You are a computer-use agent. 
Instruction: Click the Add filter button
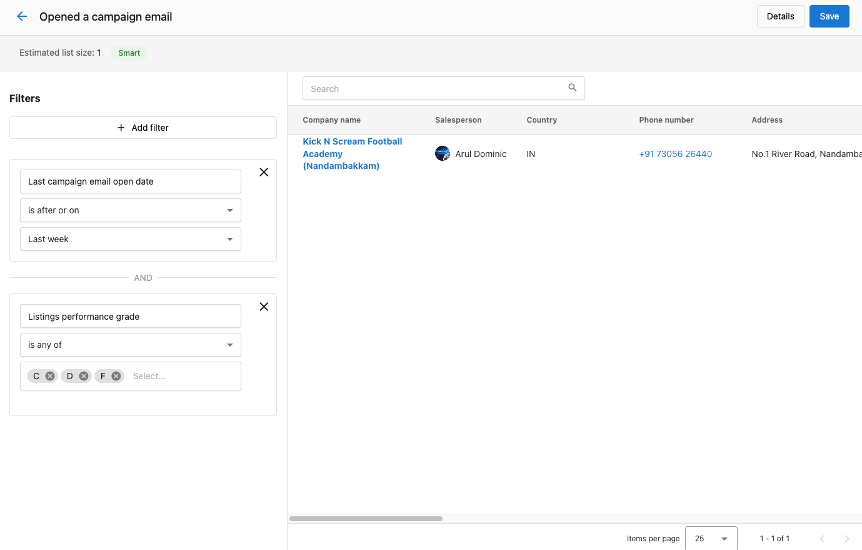click(143, 128)
